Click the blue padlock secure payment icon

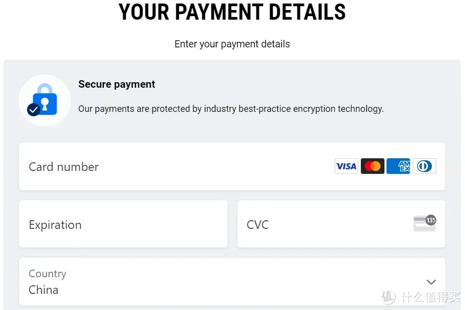[45, 99]
